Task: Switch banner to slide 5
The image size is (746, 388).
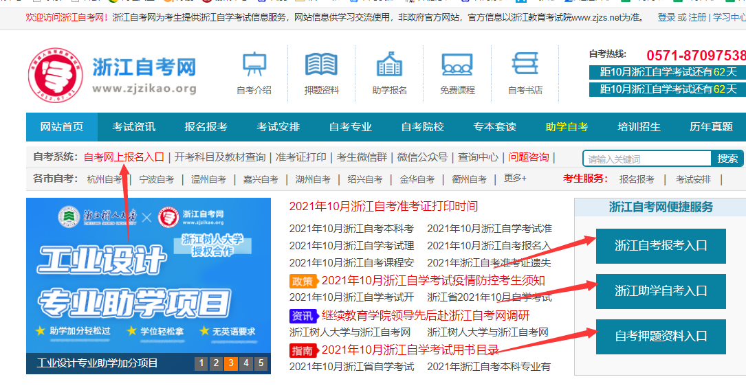Action: click(261, 363)
